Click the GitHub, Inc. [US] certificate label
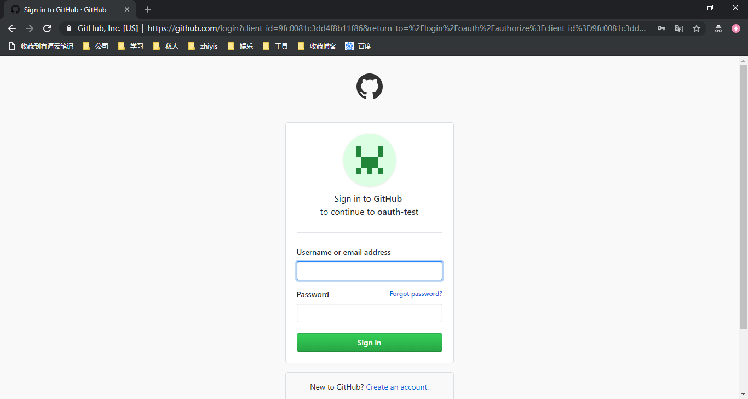 pyautogui.click(x=108, y=29)
